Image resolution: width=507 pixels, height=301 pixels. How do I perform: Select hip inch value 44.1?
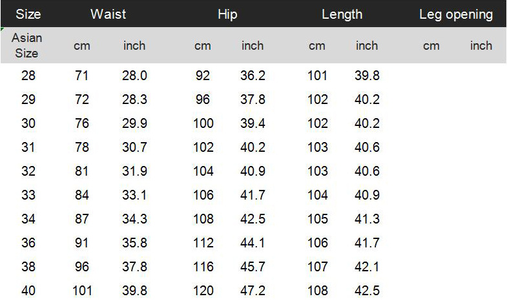[x=253, y=243]
